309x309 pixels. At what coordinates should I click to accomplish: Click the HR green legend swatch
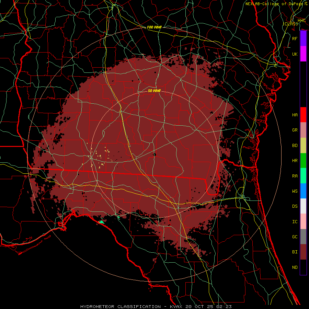click(x=303, y=160)
